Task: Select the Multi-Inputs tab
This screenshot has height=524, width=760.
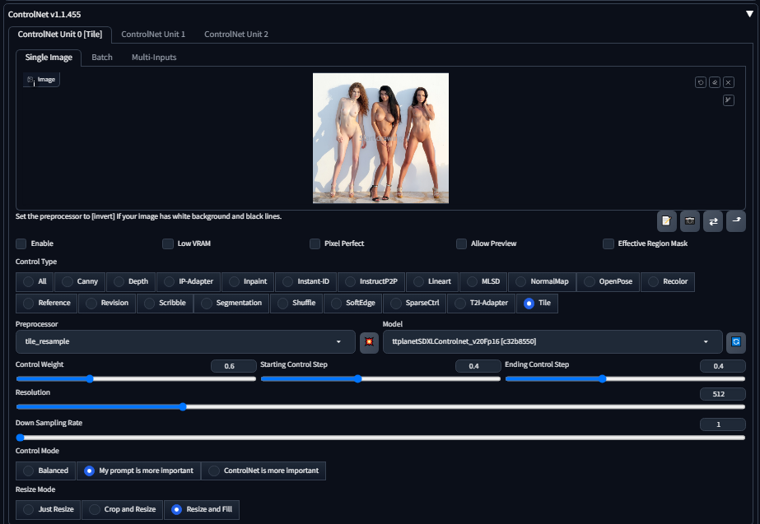Action: pos(154,58)
